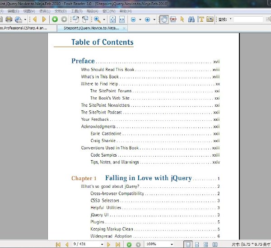Select the Hand tool
This screenshot has height=248, width=271.
pyautogui.click(x=164, y=19)
